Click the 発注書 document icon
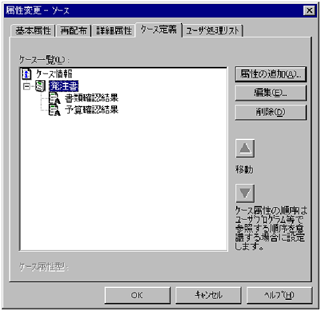Screen dimensions: 321x311 point(41,86)
